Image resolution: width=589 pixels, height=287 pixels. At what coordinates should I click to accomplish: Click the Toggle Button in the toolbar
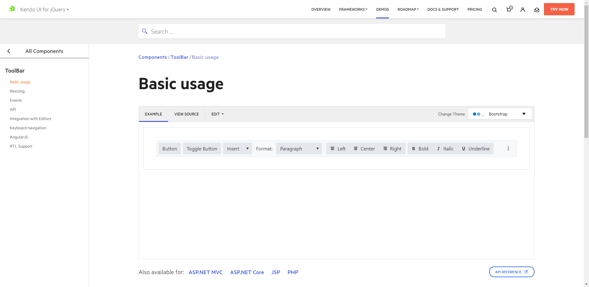point(202,149)
